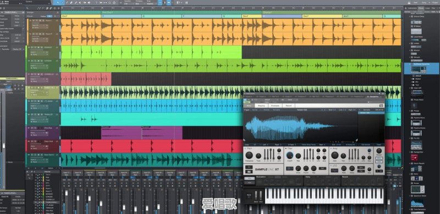Select the Listen speaker tool in the toolbar
This screenshot has height=214, width=440.
click(x=89, y=3)
